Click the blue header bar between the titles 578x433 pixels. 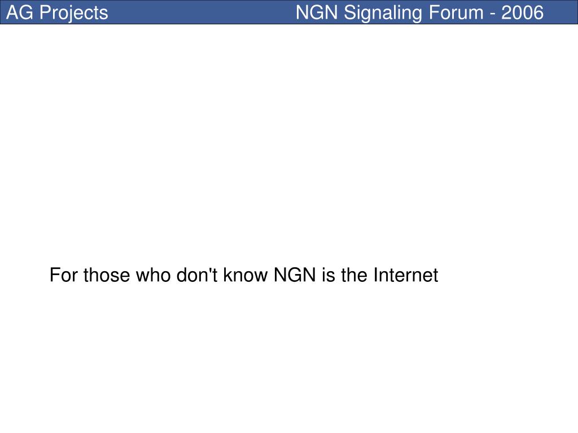point(202,12)
